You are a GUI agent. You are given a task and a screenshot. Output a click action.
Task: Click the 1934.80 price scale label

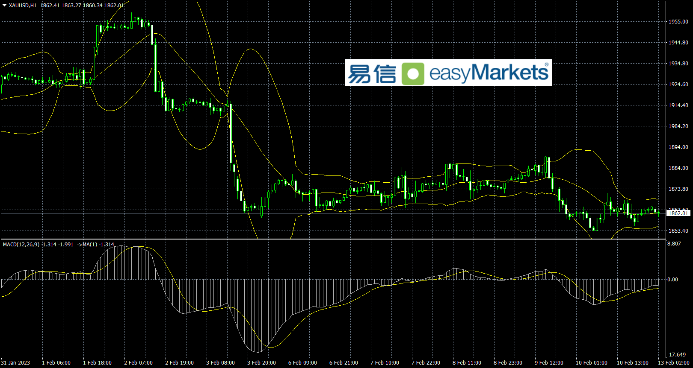678,64
